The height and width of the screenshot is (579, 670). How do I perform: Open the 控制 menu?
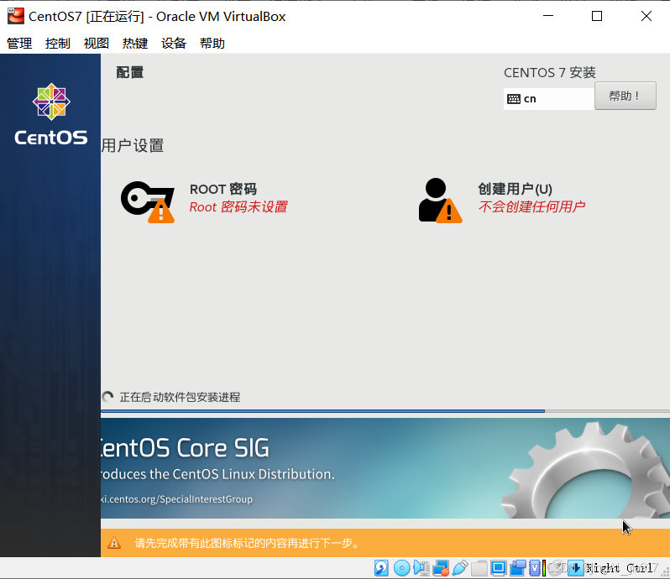[58, 43]
